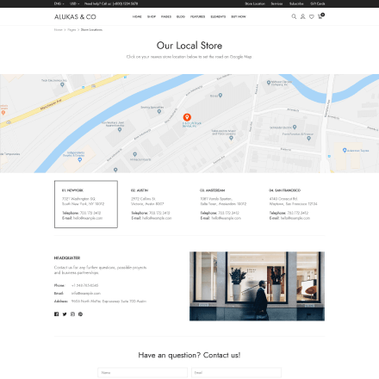
Task: Visit the Facebook social icon
Action: pos(56,314)
